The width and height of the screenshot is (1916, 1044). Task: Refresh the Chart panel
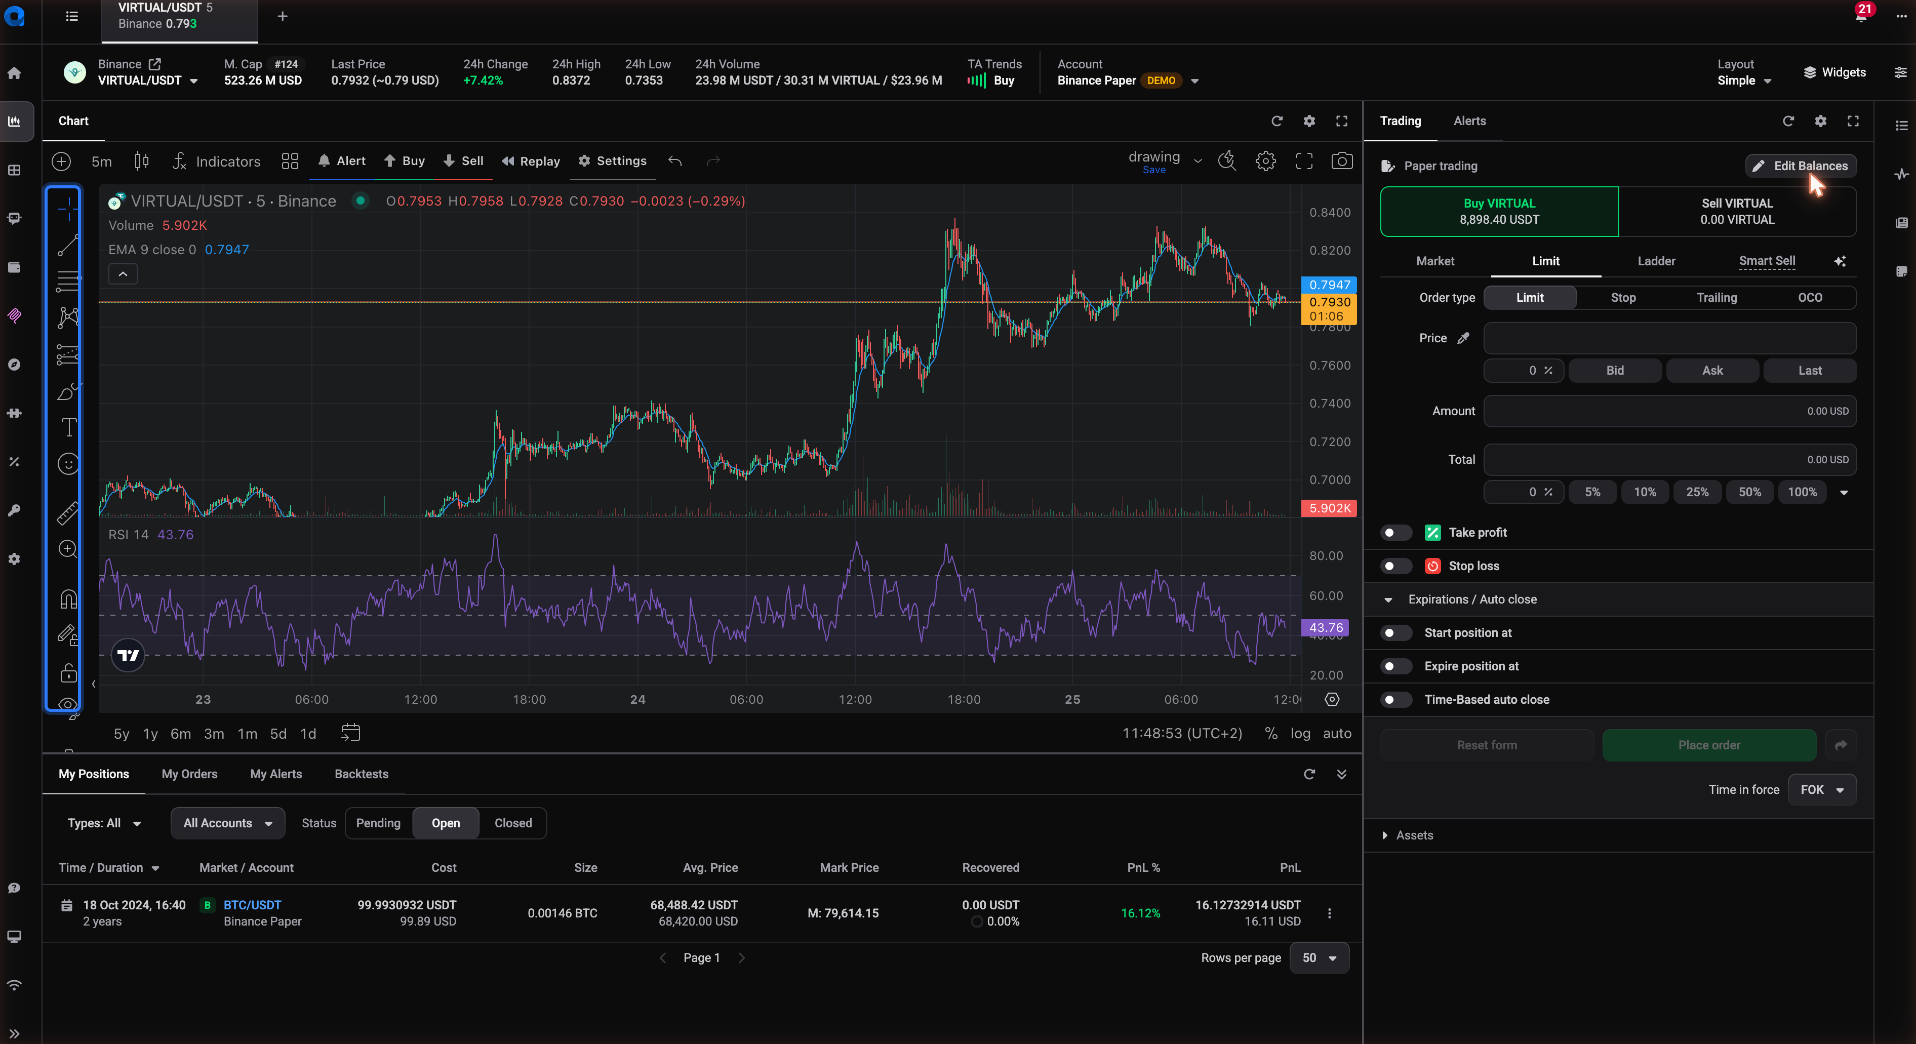pyautogui.click(x=1277, y=121)
